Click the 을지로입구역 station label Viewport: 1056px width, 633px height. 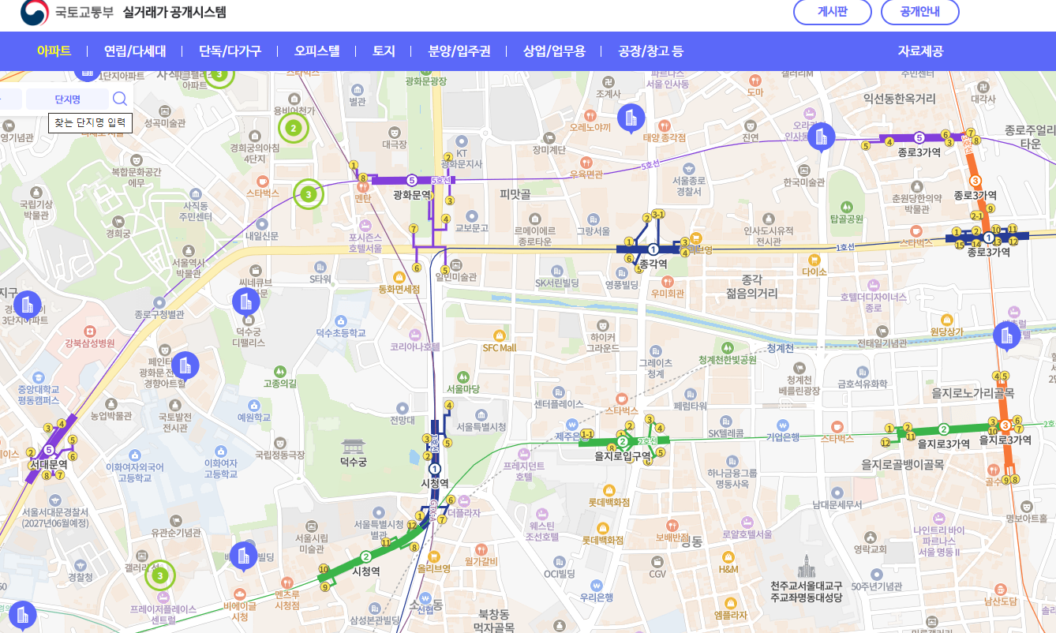pos(623,455)
